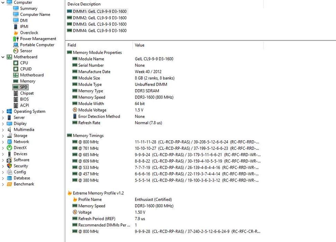Select DIMM4: GeIL CL9-9-9 D3-1600
The image size is (336, 242).
97,31
